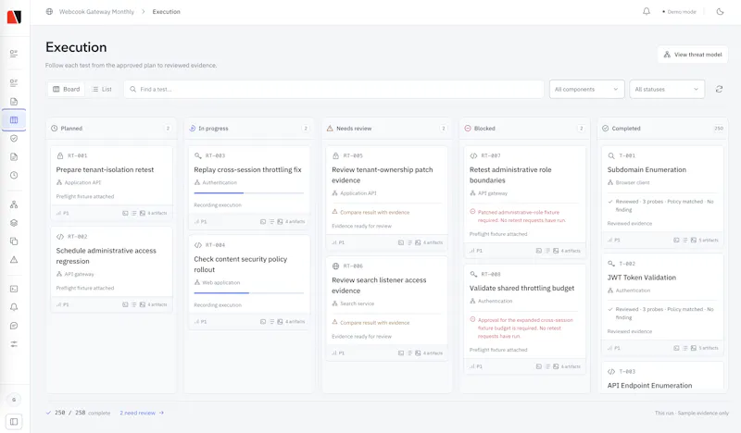Open Retest administrative role boundaries card
741x433 pixels.
coord(524,202)
